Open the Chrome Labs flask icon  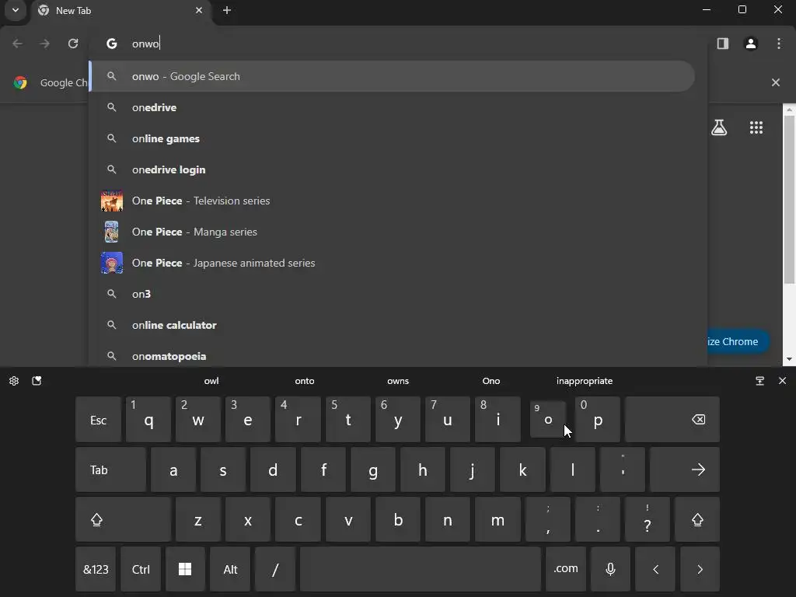[x=719, y=127]
